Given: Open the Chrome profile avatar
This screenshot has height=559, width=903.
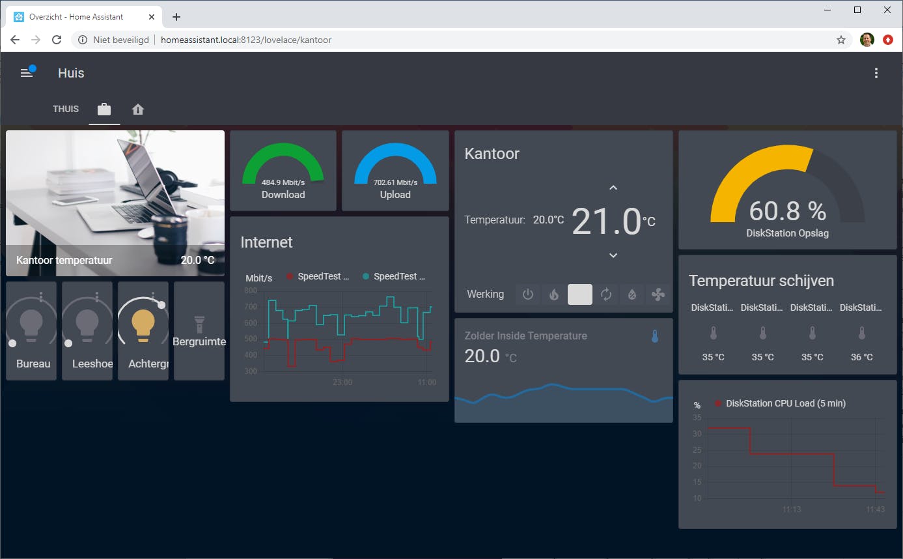Looking at the screenshot, I should click(867, 40).
